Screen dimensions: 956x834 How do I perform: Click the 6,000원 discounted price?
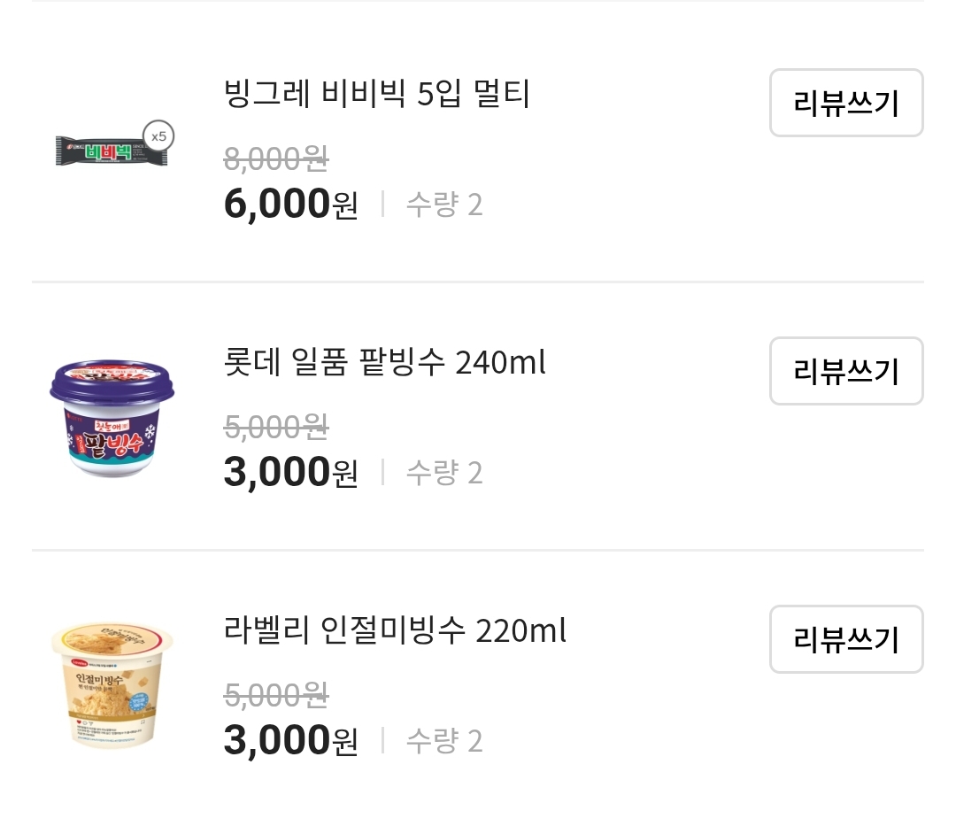pos(290,203)
